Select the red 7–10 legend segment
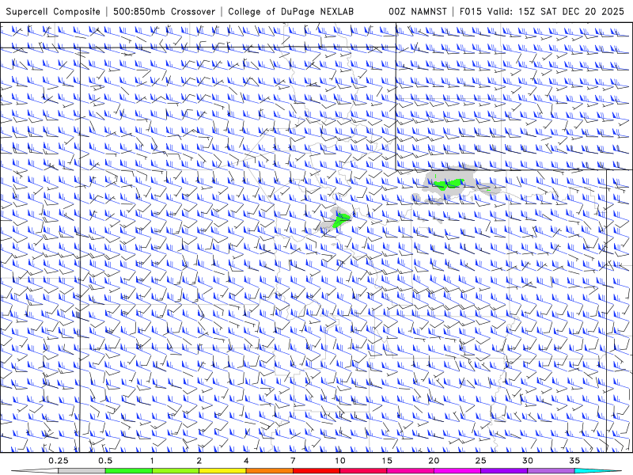This screenshot has width=633, height=475. pyautogui.click(x=316, y=471)
